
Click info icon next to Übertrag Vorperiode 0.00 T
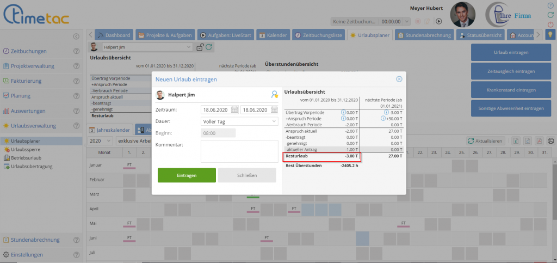tap(343, 112)
